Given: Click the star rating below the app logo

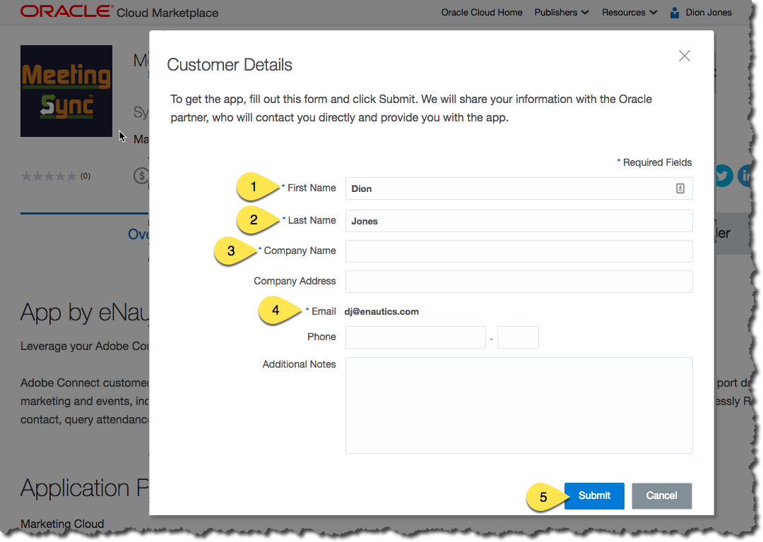Looking at the screenshot, I should (x=49, y=176).
